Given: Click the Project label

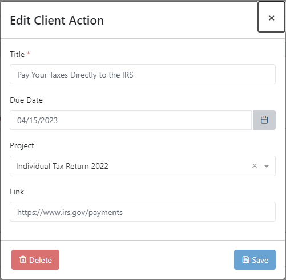Looking at the screenshot, I should pos(22,146).
